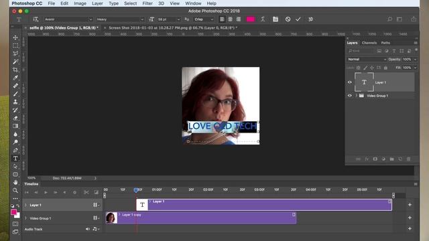Select the Dodge tool

(15, 143)
